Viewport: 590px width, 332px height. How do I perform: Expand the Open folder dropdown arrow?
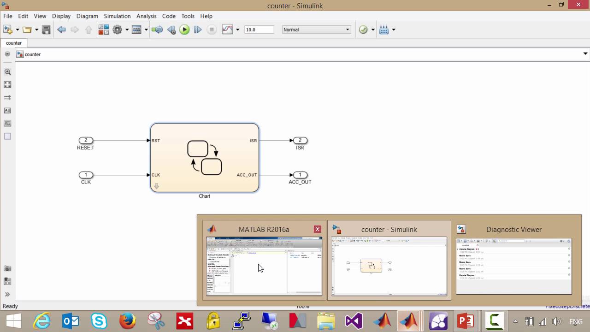[36, 30]
